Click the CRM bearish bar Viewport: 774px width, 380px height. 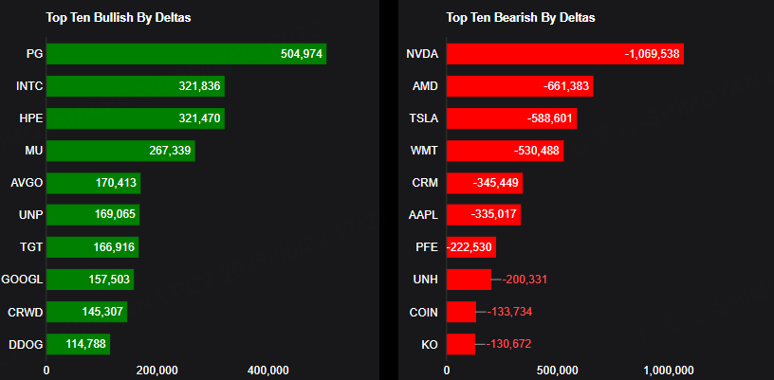[484, 183]
